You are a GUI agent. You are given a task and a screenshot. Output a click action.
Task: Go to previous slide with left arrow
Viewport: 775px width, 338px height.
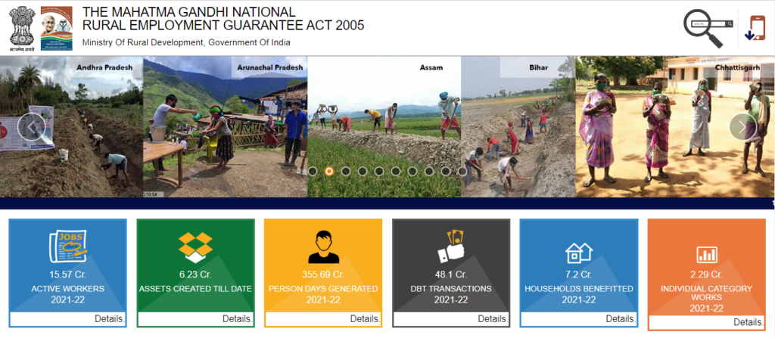pyautogui.click(x=31, y=127)
